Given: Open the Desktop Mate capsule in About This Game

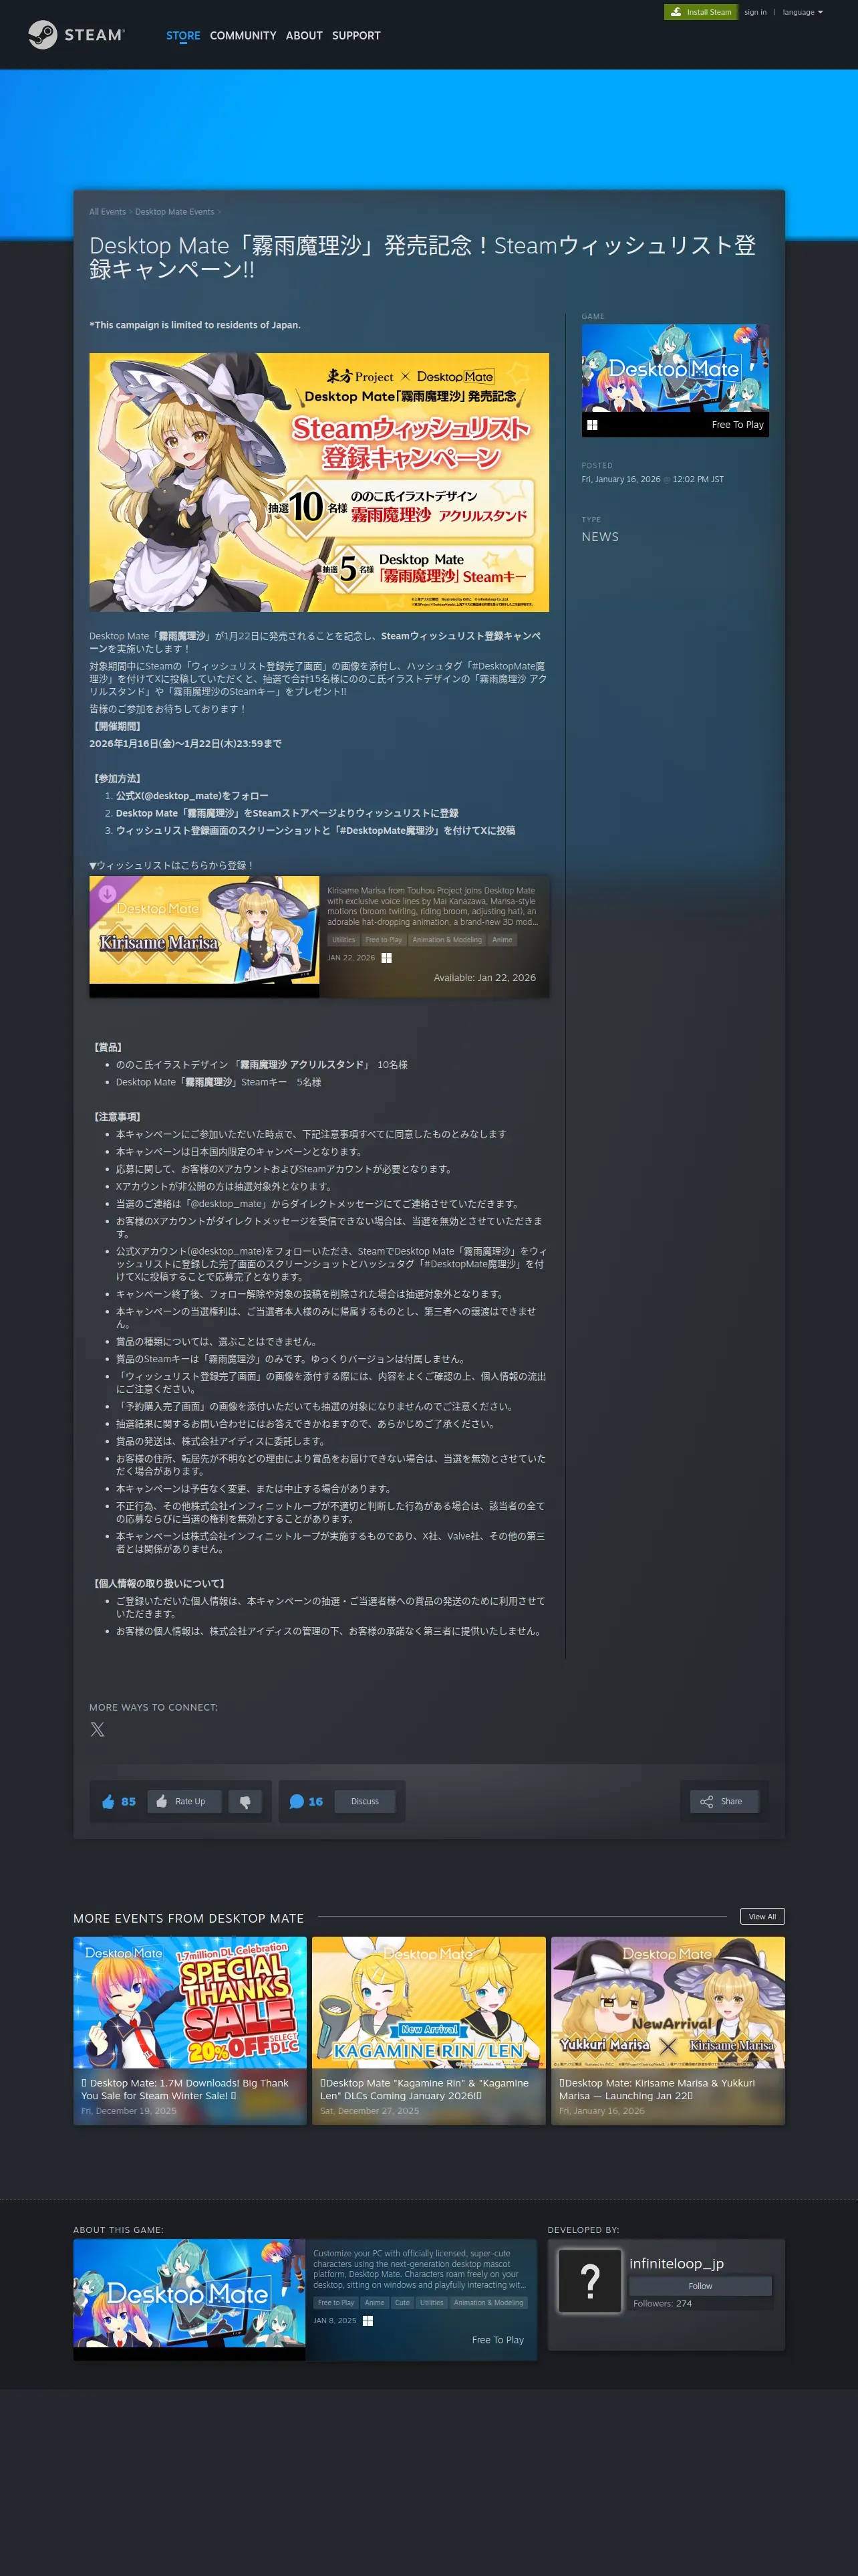Looking at the screenshot, I should 190,2293.
